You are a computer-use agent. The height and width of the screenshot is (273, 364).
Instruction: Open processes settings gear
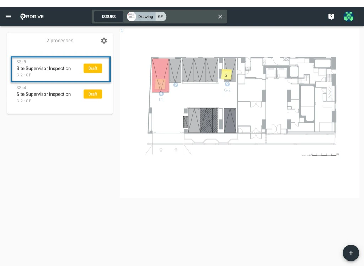click(104, 41)
